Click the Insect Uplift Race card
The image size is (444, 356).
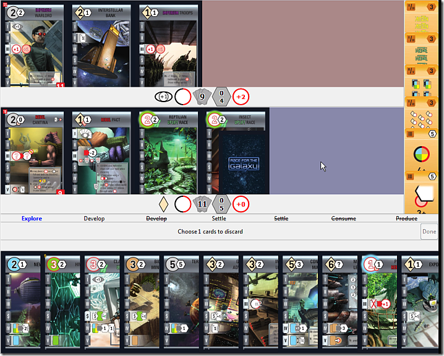(x=236, y=121)
